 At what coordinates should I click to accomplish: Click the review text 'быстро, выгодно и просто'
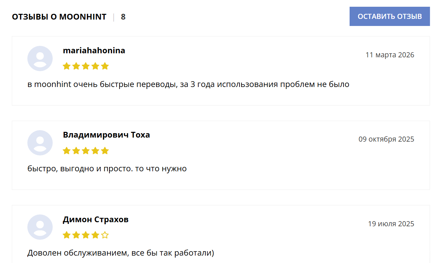coord(107,169)
